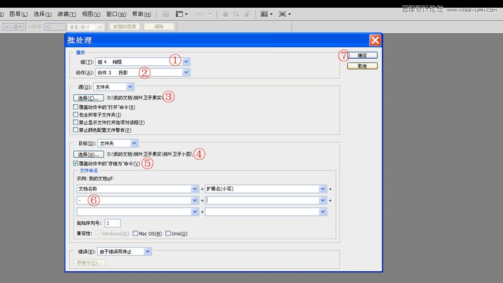Check 禁止显示文件打开选项对话框
The width and height of the screenshot is (503, 283).
pos(76,122)
